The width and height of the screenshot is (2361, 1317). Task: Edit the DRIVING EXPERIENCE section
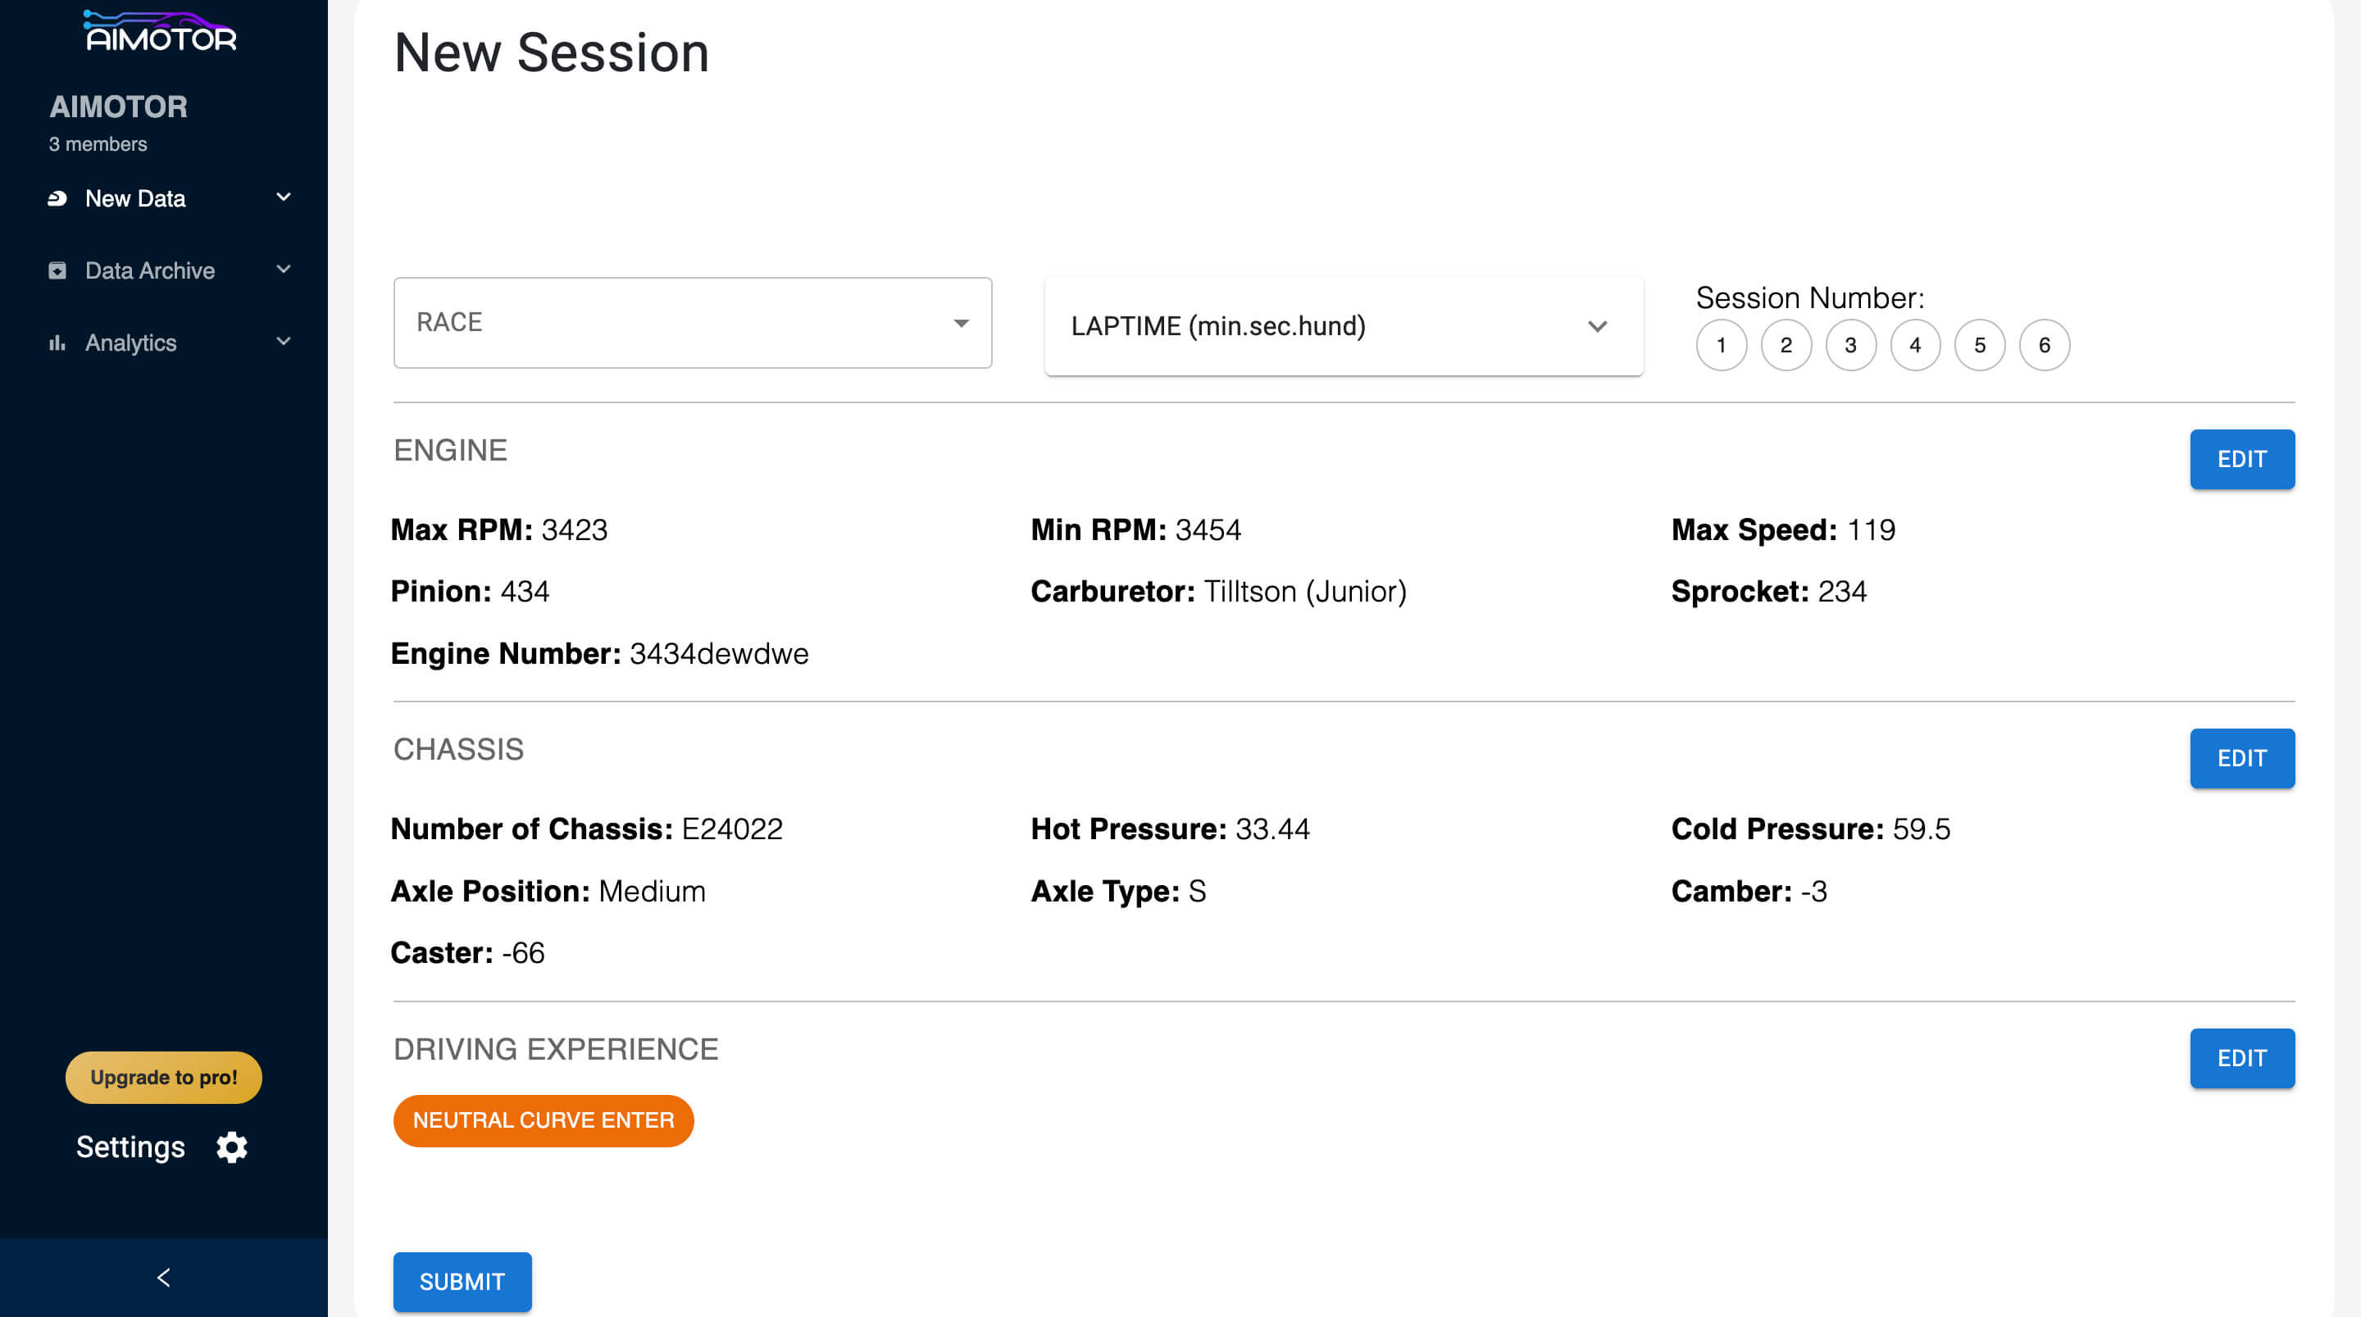[x=2241, y=1058]
